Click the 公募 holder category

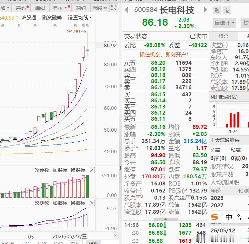tap(215, 150)
